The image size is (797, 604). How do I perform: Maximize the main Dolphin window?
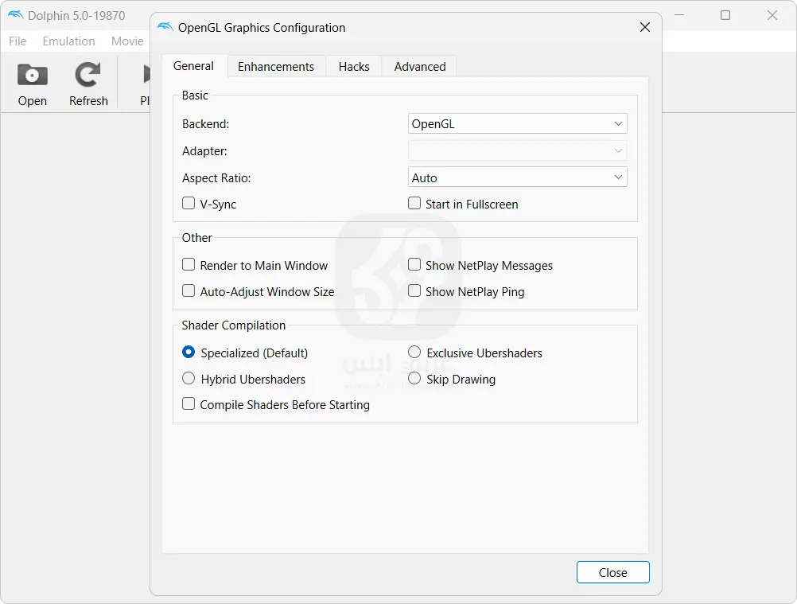tap(725, 15)
